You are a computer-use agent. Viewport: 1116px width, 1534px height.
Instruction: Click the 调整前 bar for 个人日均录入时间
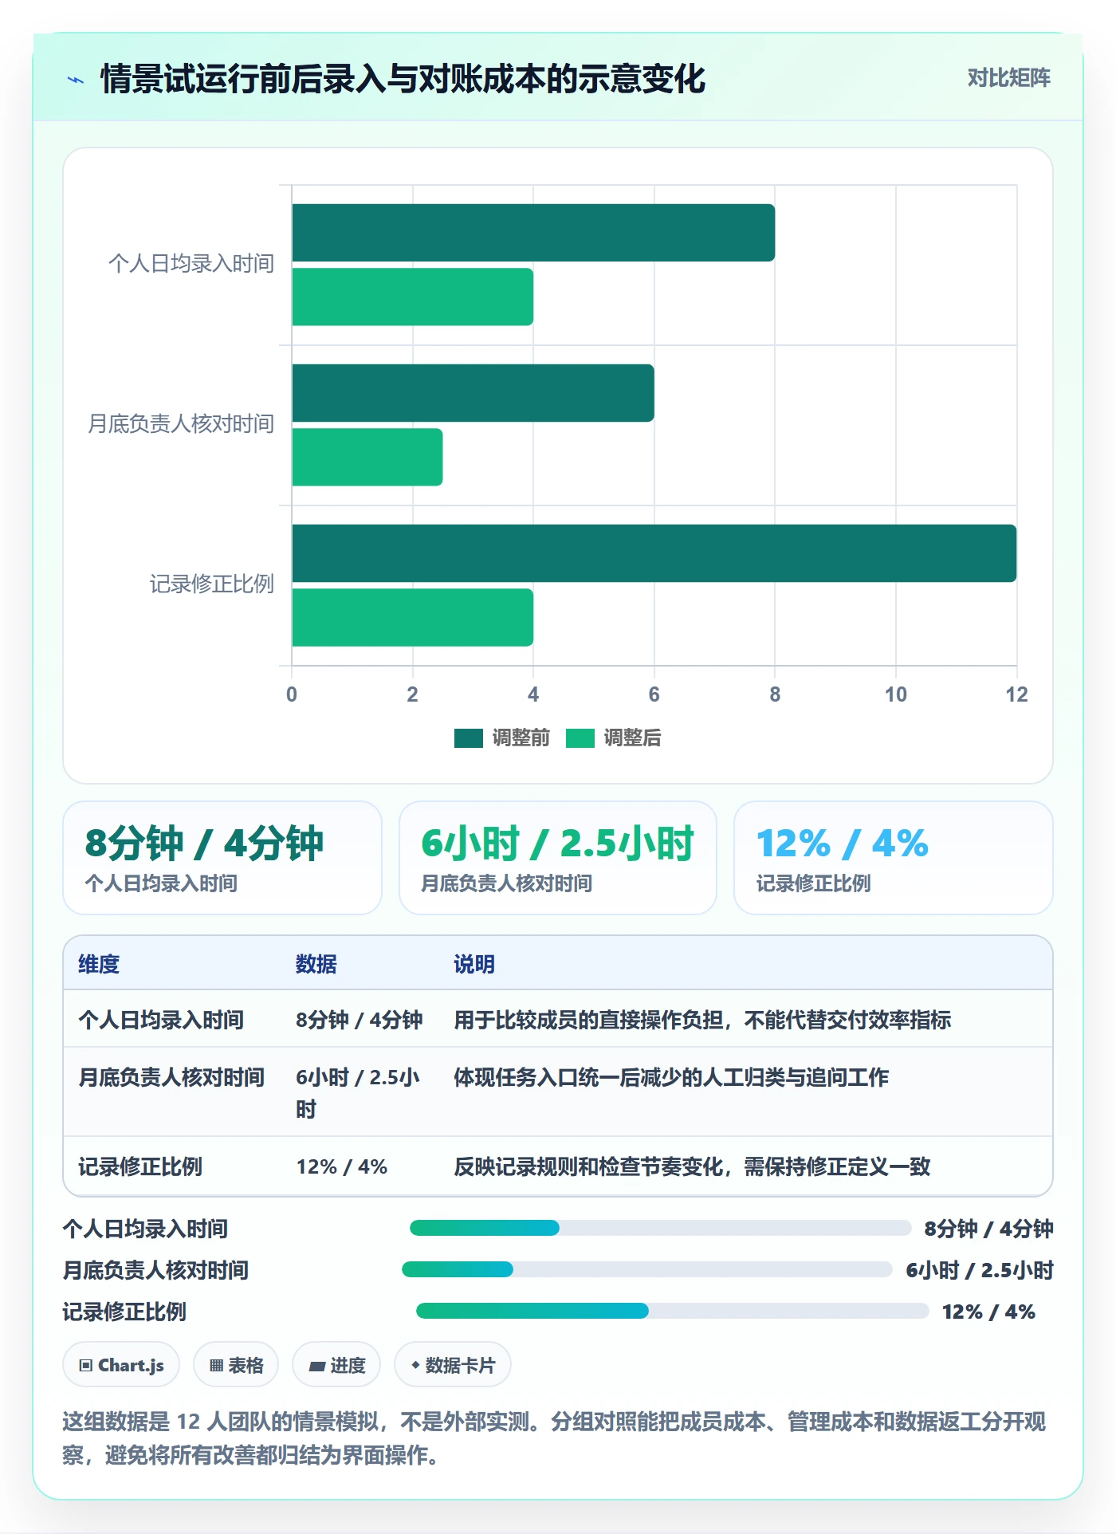(x=533, y=233)
